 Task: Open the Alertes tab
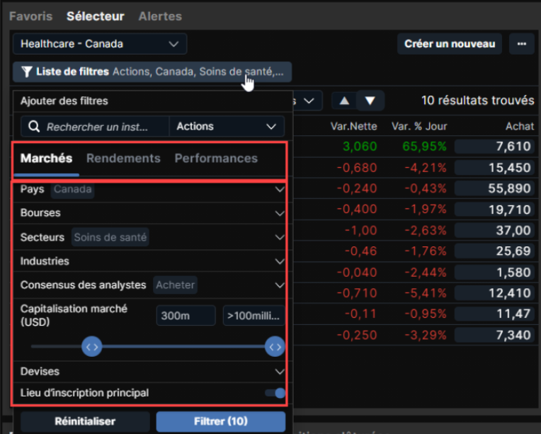[x=160, y=16]
